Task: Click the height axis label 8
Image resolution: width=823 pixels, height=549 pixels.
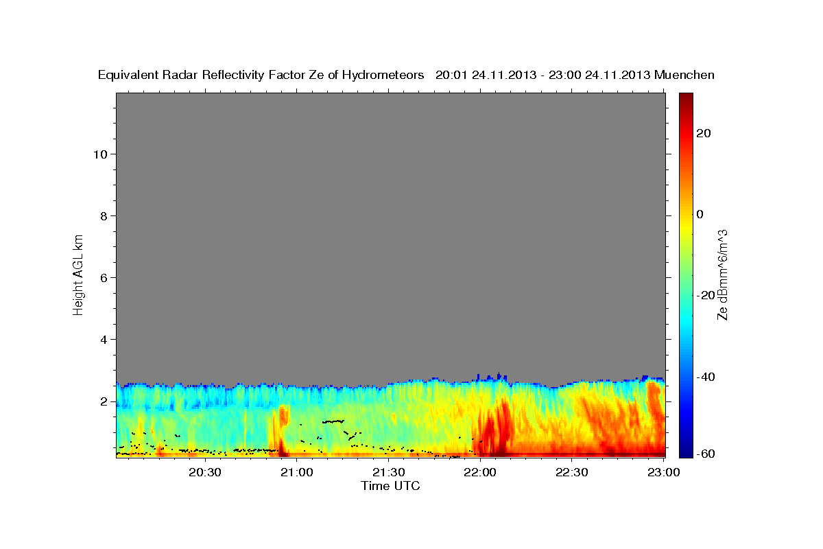Action: [102, 215]
